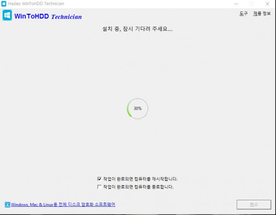This screenshot has width=276, height=215.
Task: Uncheck the restart computer when finished checkbox
Action: click(x=99, y=179)
